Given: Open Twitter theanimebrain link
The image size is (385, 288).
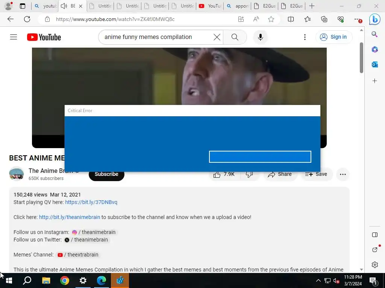Looking at the screenshot, I should [x=86, y=240].
